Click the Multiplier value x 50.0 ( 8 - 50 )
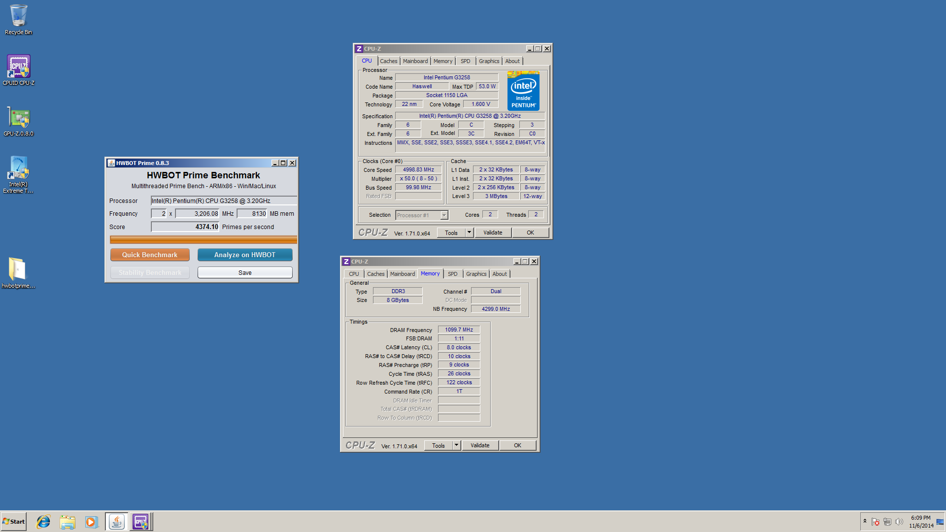946x532 pixels. [x=418, y=178]
